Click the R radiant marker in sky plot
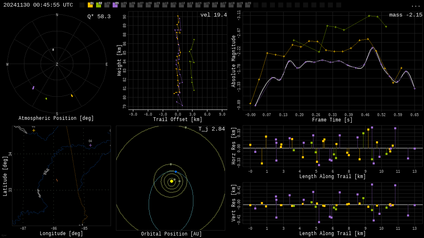 [53, 50]
